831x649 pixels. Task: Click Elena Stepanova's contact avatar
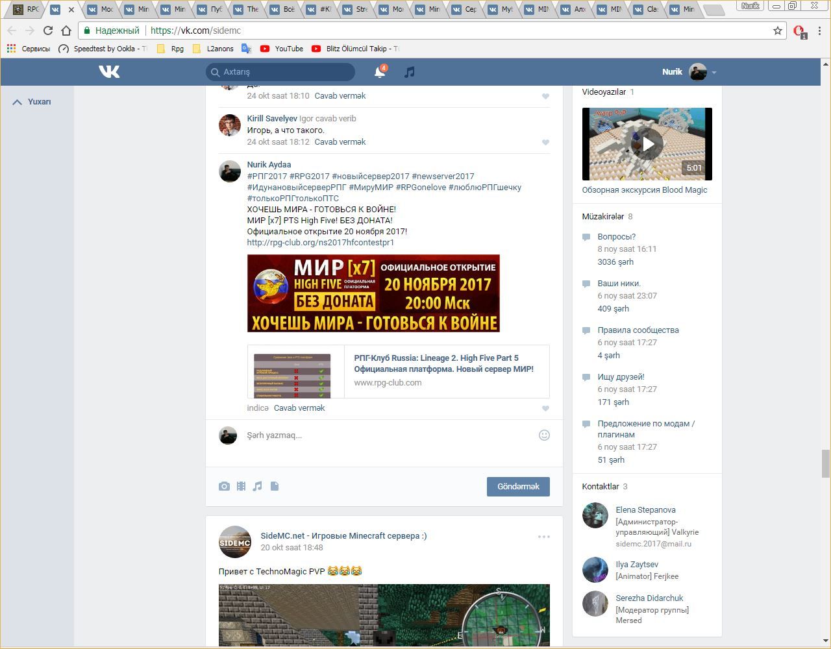(x=595, y=516)
